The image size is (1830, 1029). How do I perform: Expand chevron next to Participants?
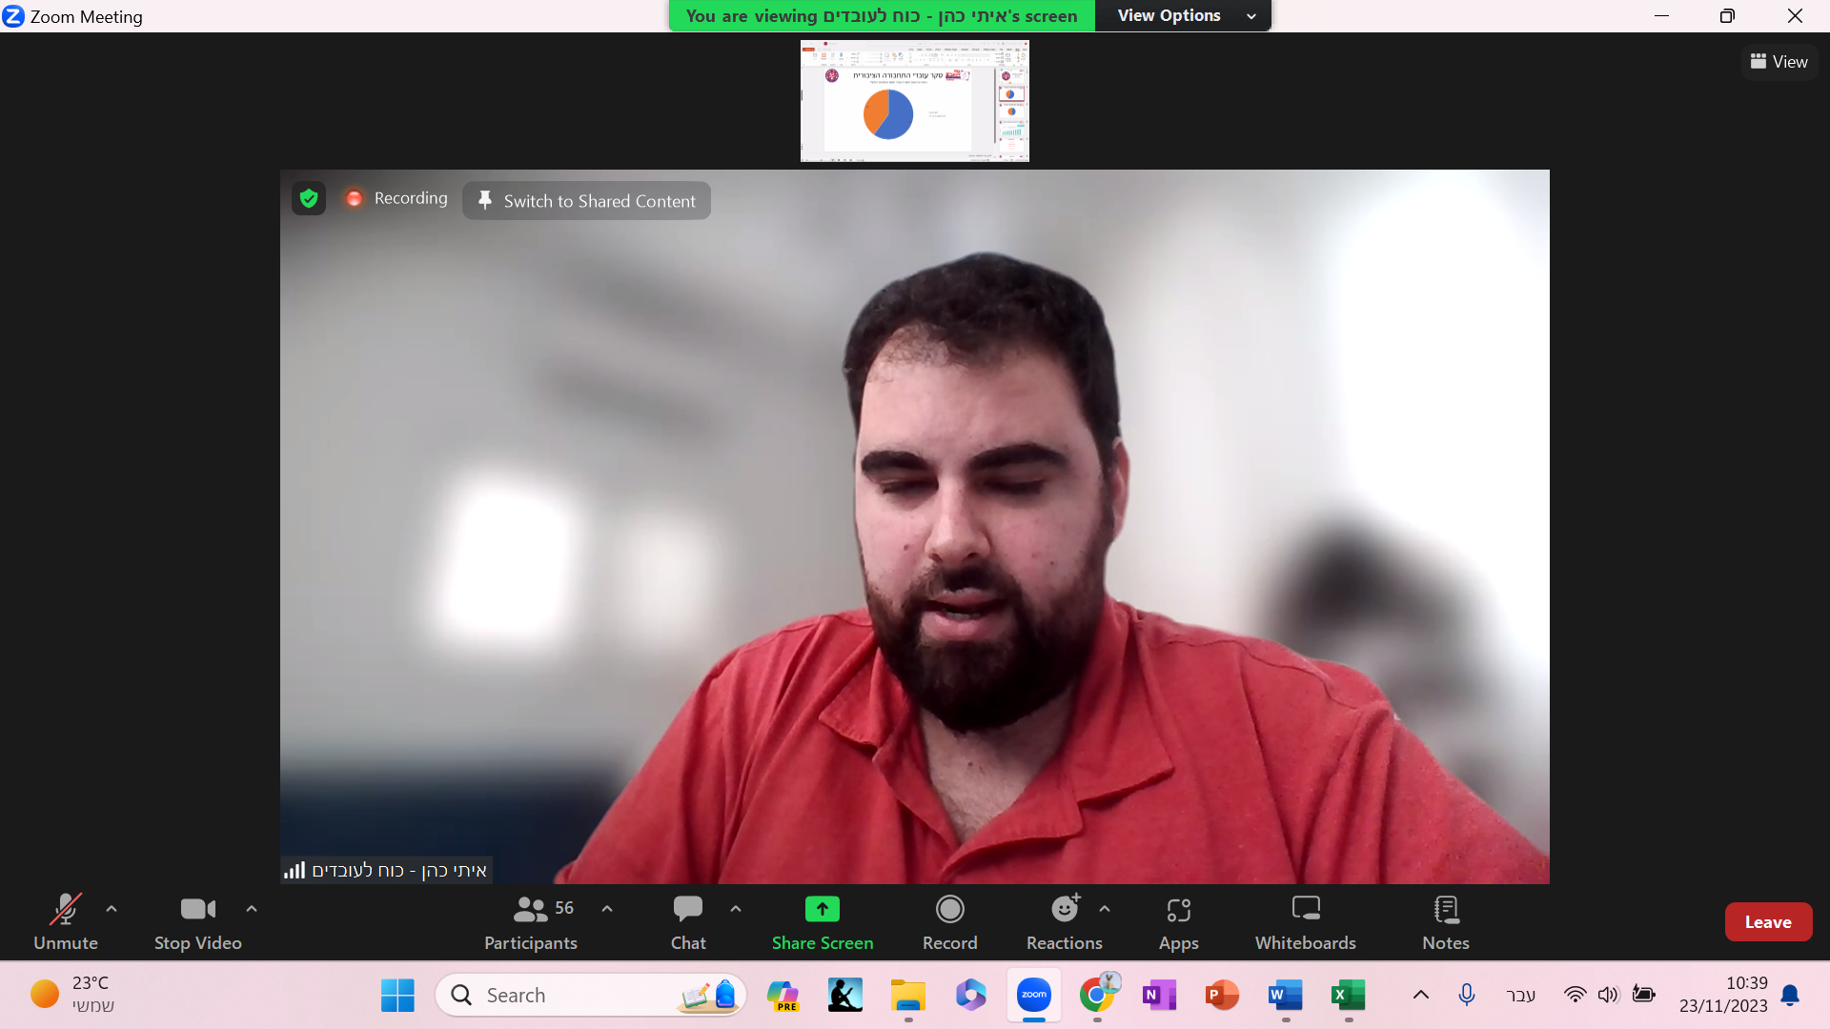click(x=607, y=909)
